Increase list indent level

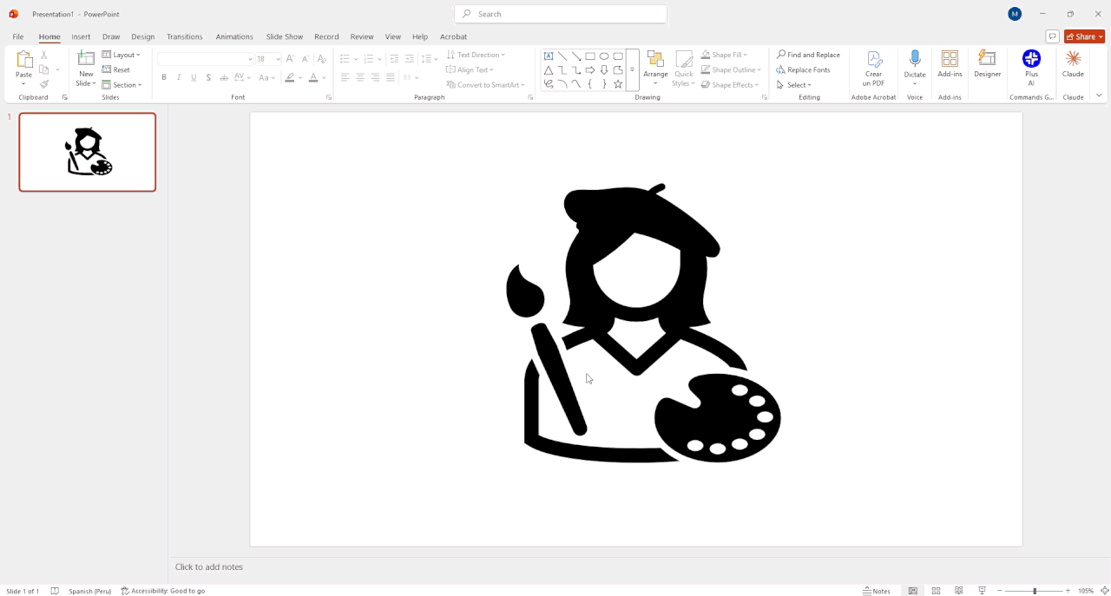click(x=410, y=59)
